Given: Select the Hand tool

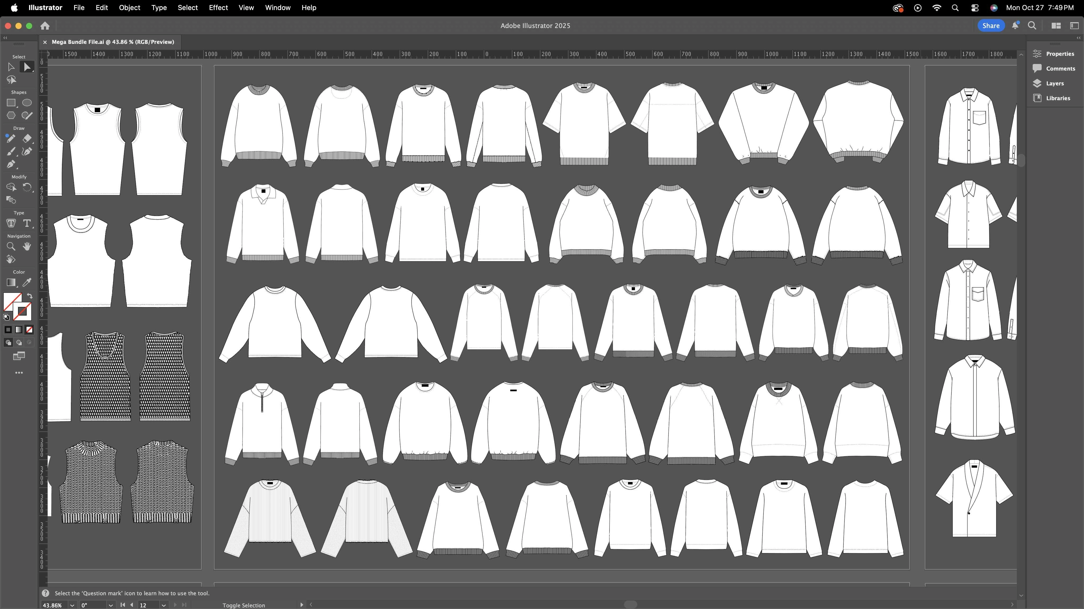Looking at the screenshot, I should click(x=27, y=246).
